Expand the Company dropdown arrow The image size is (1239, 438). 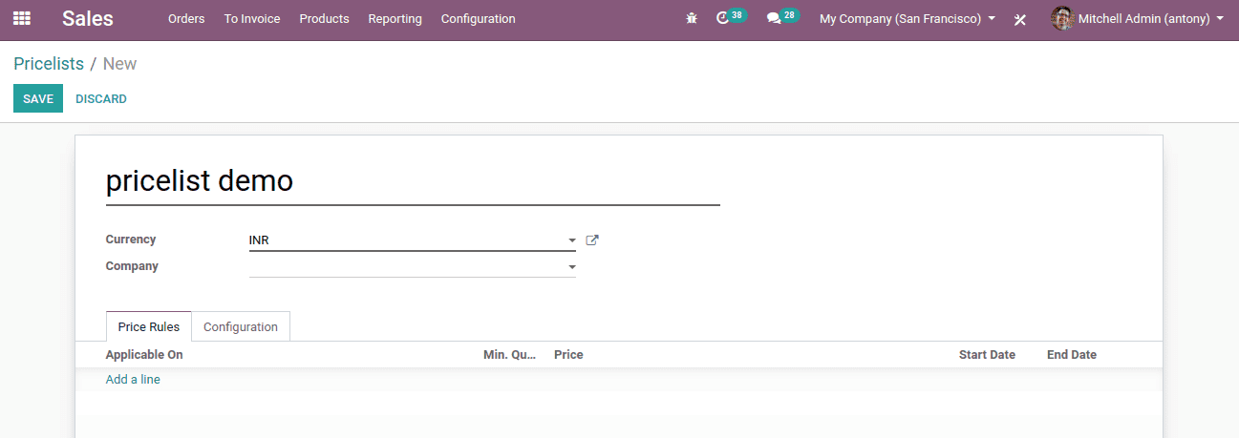tap(571, 267)
